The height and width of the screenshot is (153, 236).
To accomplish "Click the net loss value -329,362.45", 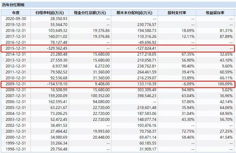I will tap(57, 48).
